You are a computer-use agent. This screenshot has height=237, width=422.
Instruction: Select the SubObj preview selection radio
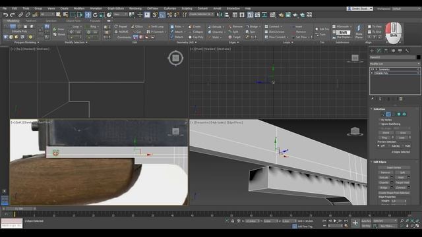[x=389, y=146]
